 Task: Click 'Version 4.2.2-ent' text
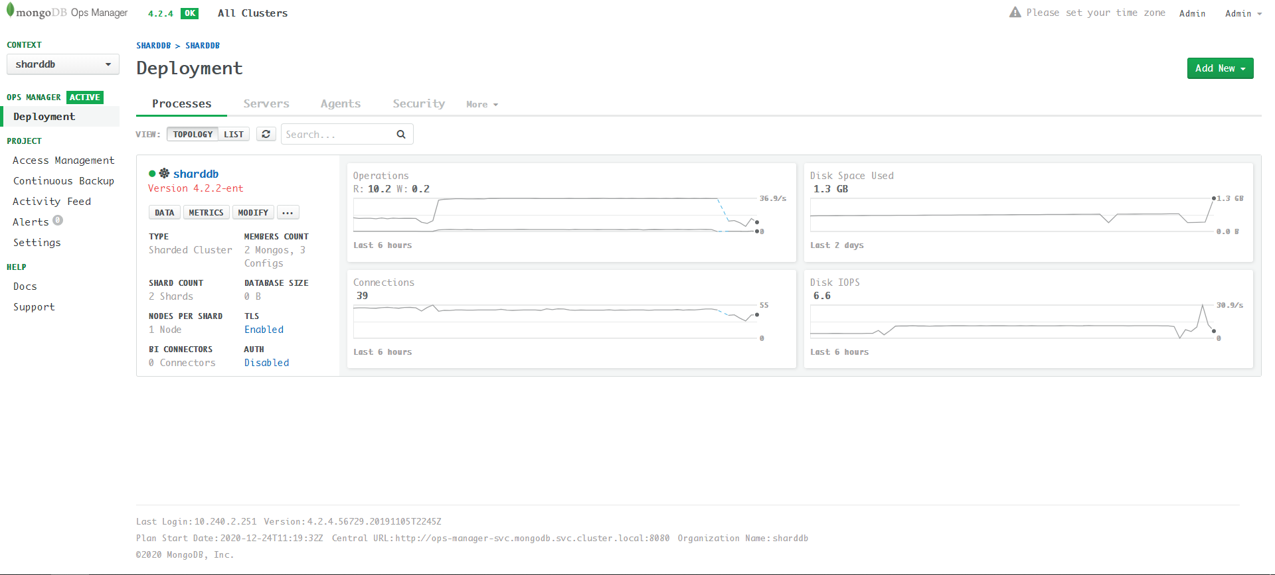196,188
